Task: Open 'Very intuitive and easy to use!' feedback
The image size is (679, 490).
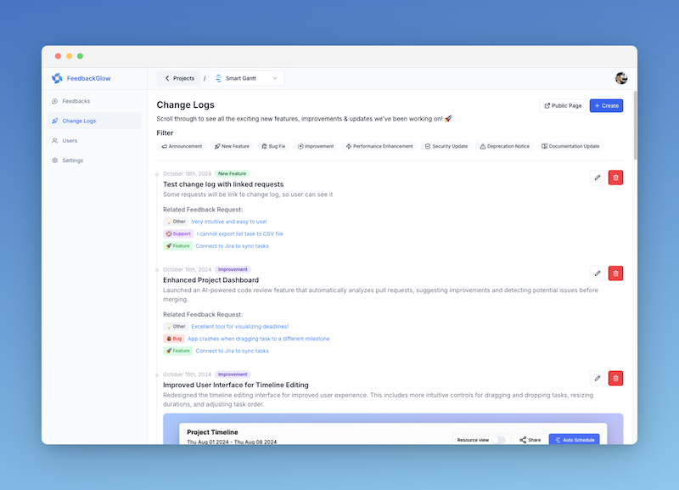Action: (x=229, y=222)
